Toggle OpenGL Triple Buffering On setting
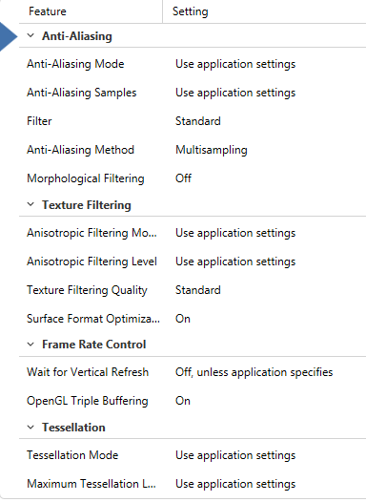The image size is (366, 502). pyautogui.click(x=183, y=401)
